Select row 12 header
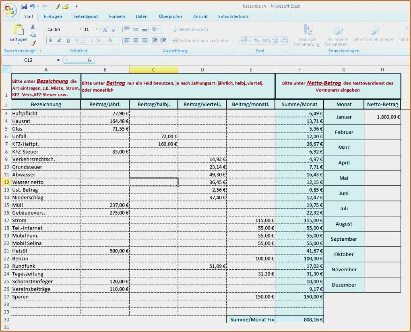This screenshot has width=411, height=332. [6, 182]
